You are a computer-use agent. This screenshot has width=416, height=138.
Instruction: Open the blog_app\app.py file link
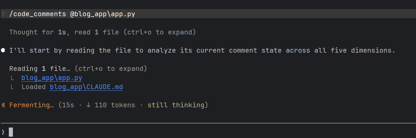coord(52,78)
